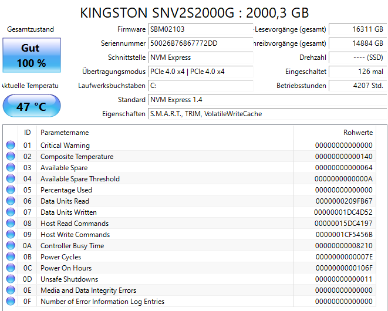This screenshot has height=311, width=388.
Task: Click the Betriebsstunden value 4207 Std.
Action: point(357,86)
